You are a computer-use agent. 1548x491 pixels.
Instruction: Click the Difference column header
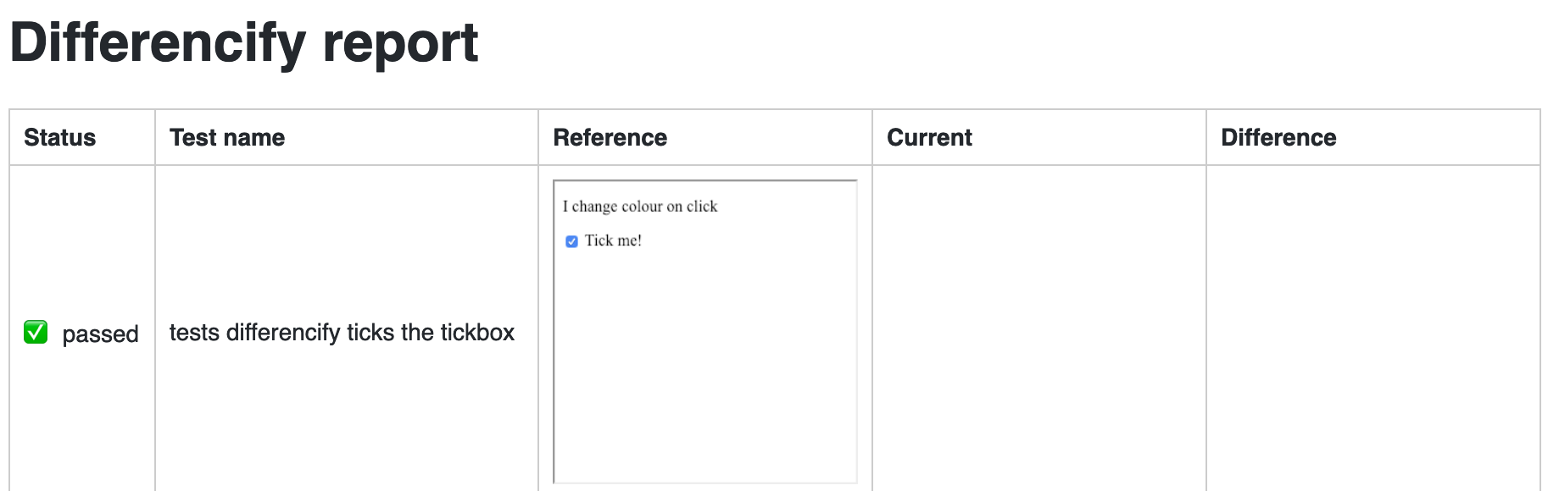click(x=1278, y=137)
